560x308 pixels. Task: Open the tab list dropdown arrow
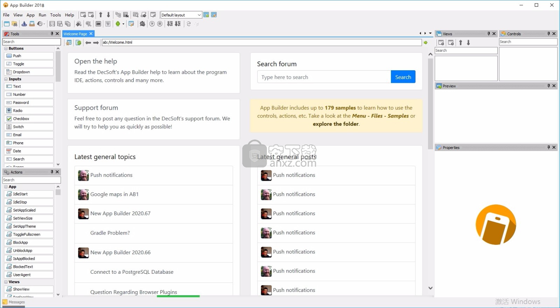(x=430, y=34)
